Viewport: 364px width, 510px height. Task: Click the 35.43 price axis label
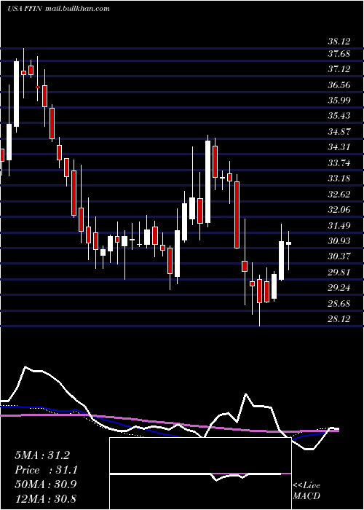pos(339,116)
